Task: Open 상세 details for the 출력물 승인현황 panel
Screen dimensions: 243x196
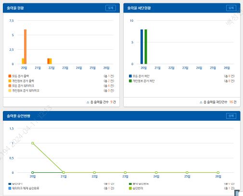Action: pyautogui.click(x=231, y=116)
